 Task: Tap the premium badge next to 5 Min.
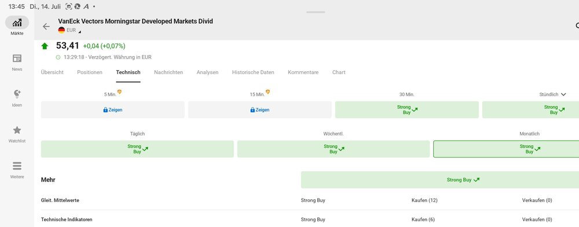point(119,92)
